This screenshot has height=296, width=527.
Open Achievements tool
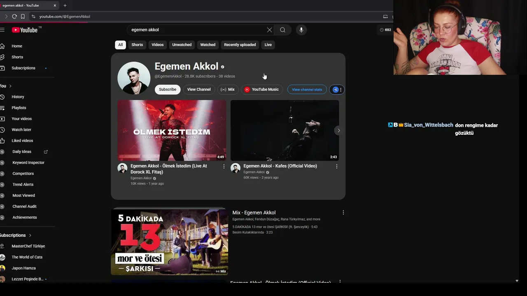25,217
